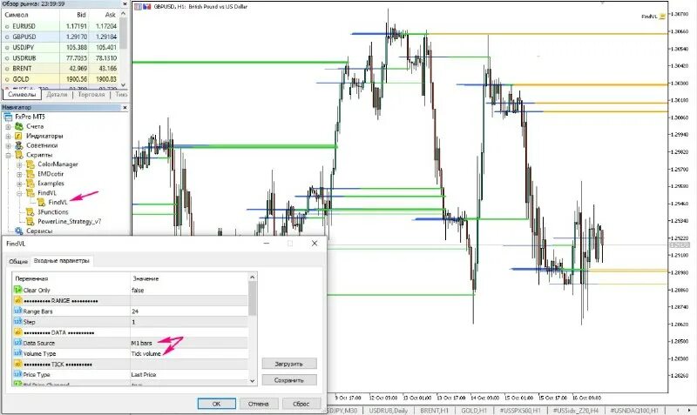Click the DATA separator string icon

click(x=17, y=332)
